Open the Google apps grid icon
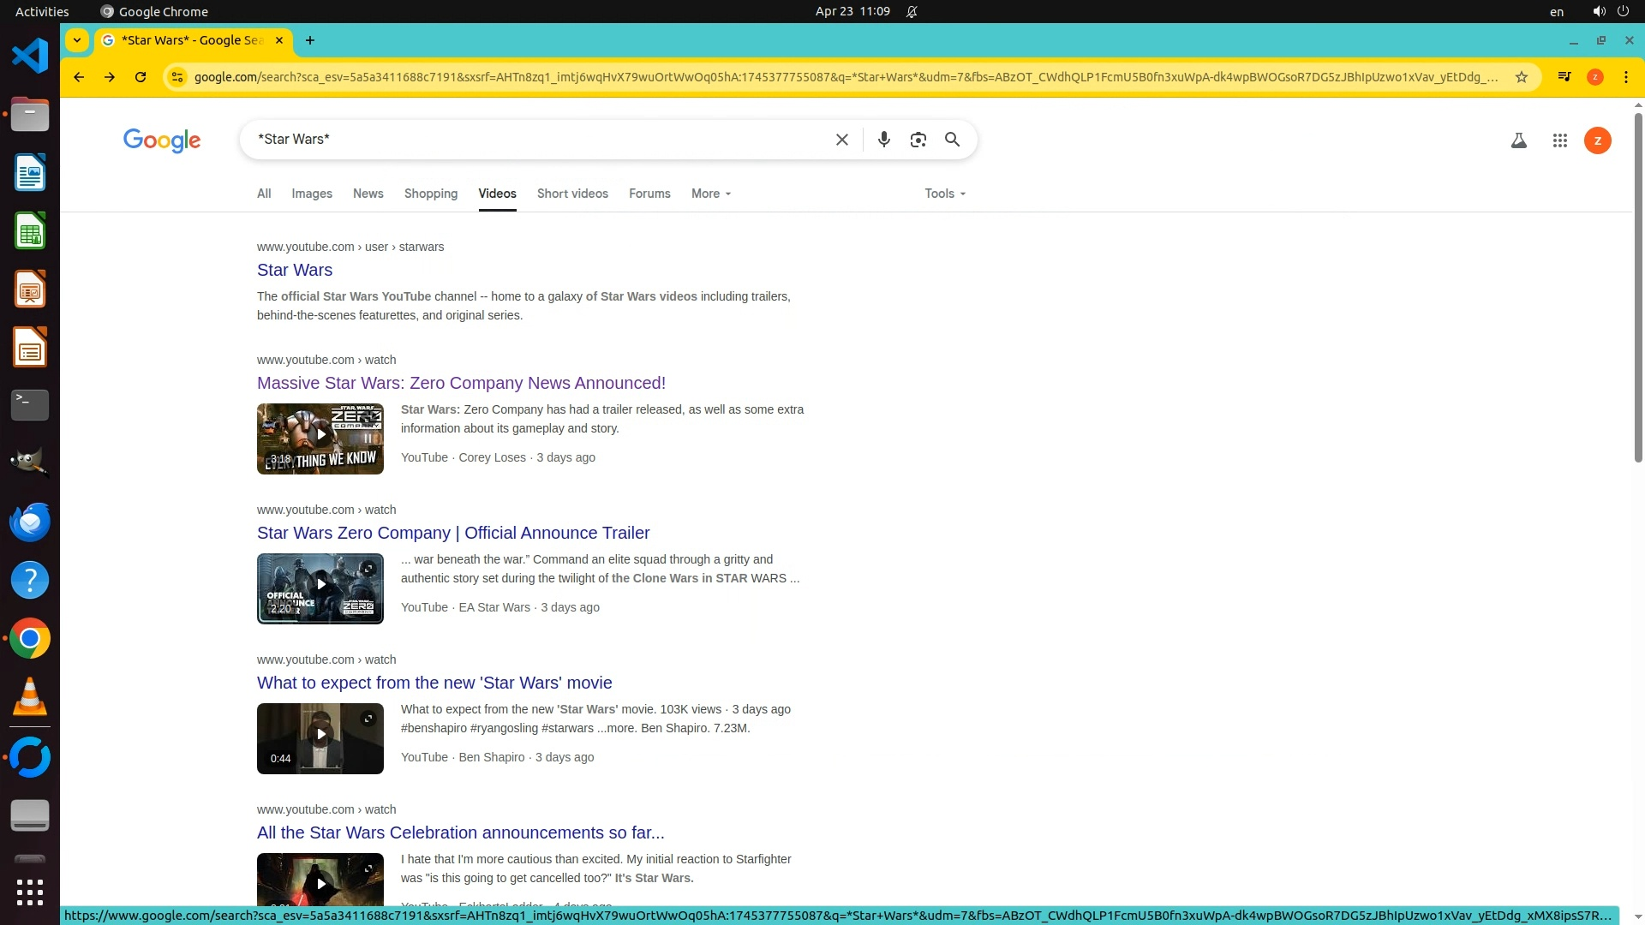This screenshot has height=925, width=1645. 1559,140
